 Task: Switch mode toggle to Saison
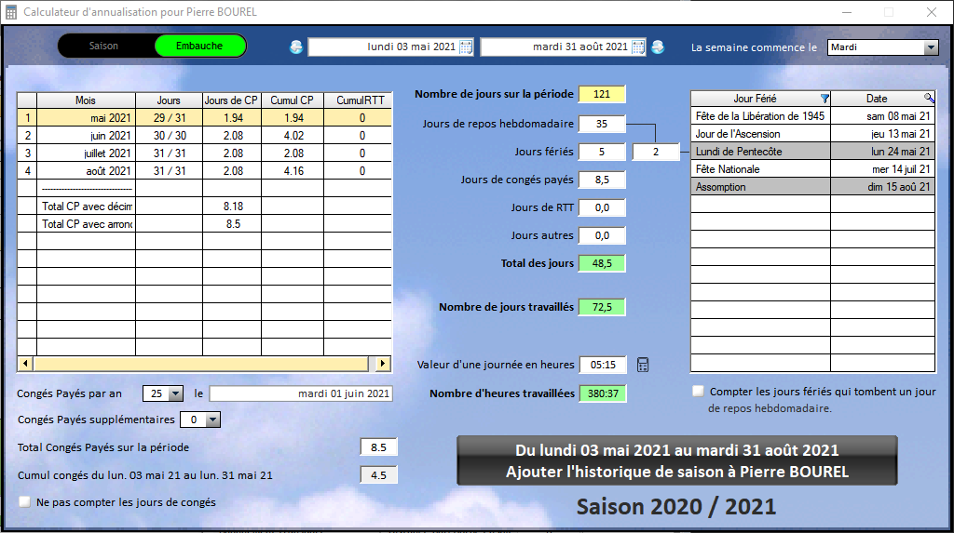[104, 47]
